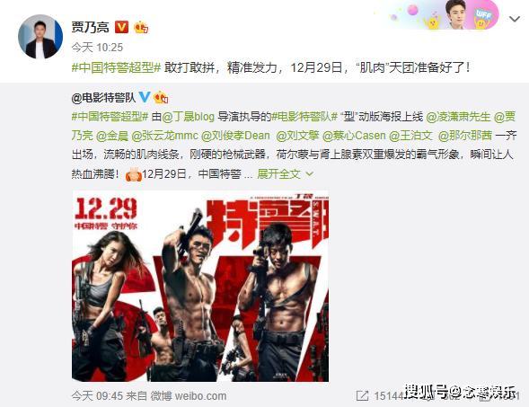
Task: Click the membership badge beside 贾乃亮's name
Action: (141, 27)
